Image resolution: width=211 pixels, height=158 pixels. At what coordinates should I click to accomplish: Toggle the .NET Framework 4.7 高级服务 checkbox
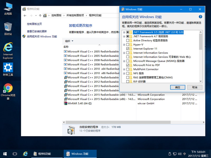tap(128, 36)
